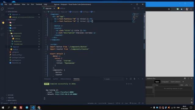Open Chrome three-dot menu
Screen dimensions: 195x110
pyautogui.click(x=191, y=9)
